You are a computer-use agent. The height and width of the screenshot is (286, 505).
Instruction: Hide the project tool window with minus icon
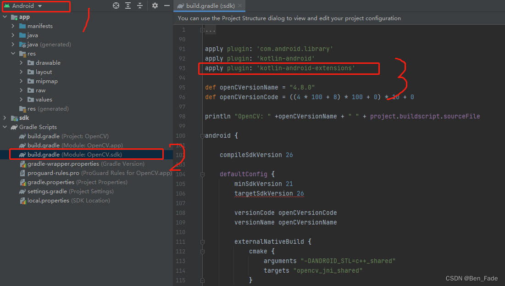(x=167, y=6)
